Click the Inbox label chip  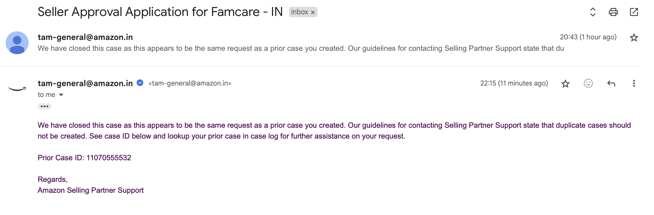point(300,12)
